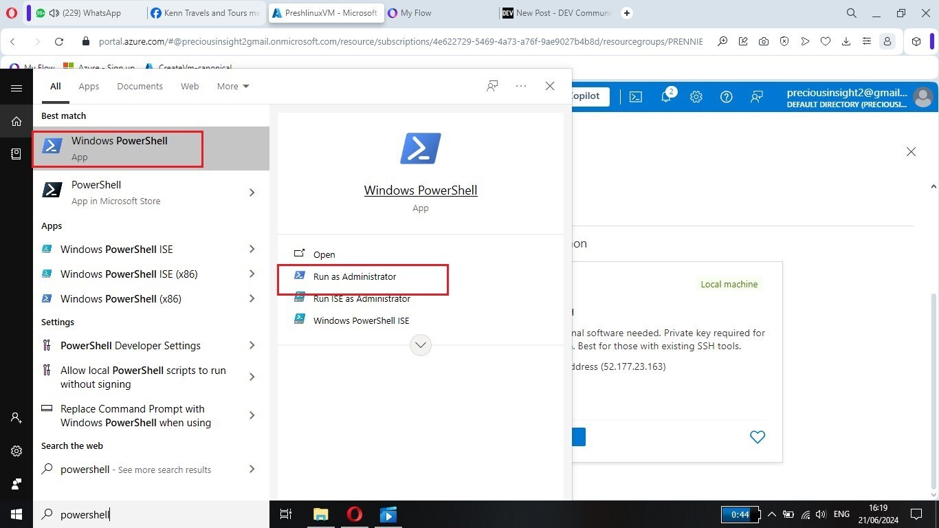Open the More filter dropdown
This screenshot has height=528, width=939.
(x=233, y=87)
